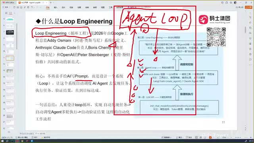Click the command search box in ribbon
Image resolution: width=254 pixels, height=143 pixels.
pyautogui.click(x=146, y=7)
